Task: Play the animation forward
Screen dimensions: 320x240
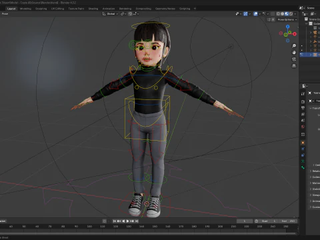Action: [x=127, y=221]
